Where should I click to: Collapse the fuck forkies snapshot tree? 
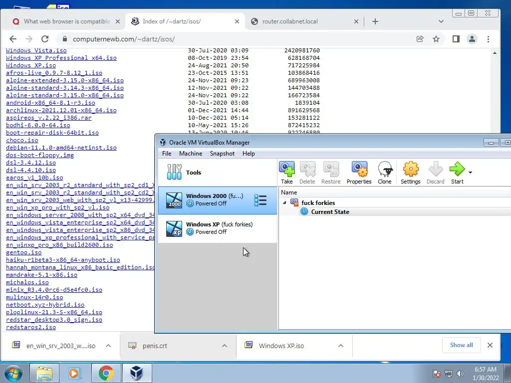point(284,202)
